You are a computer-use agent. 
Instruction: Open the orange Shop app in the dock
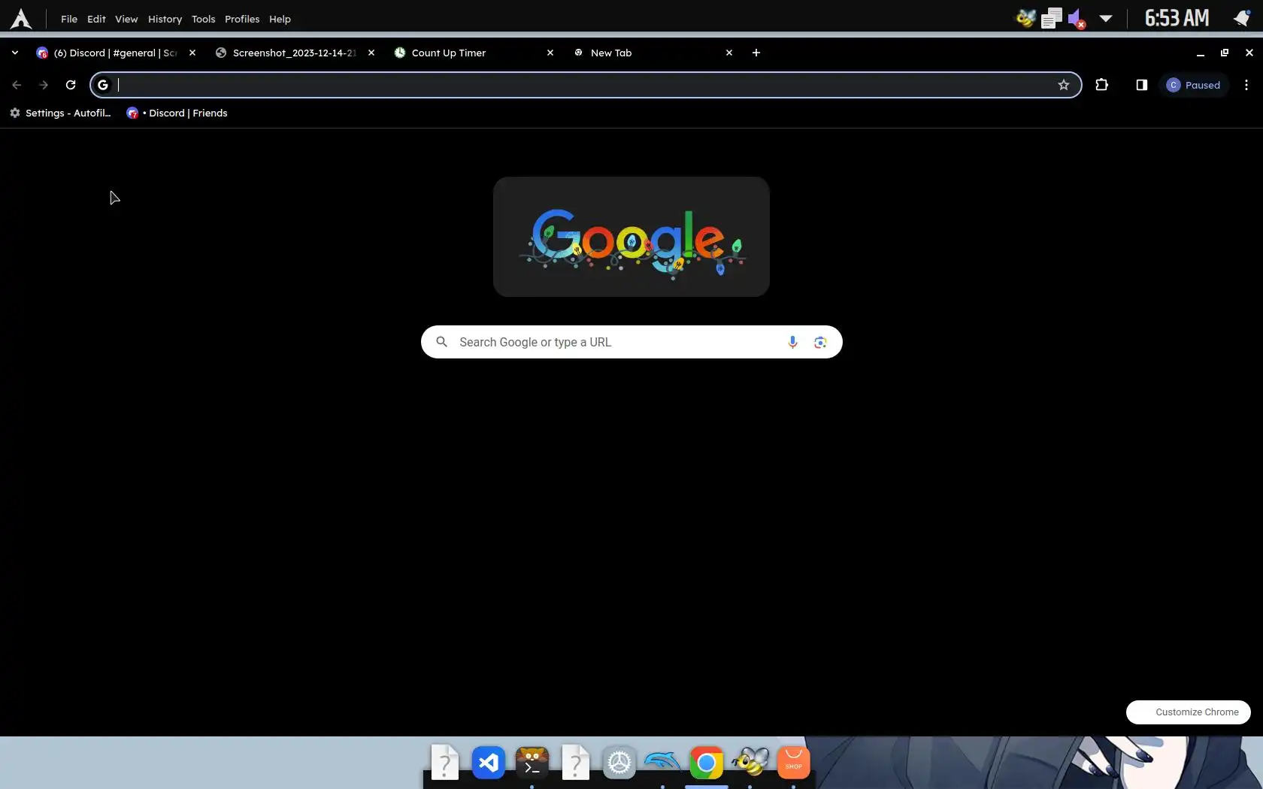click(x=794, y=763)
